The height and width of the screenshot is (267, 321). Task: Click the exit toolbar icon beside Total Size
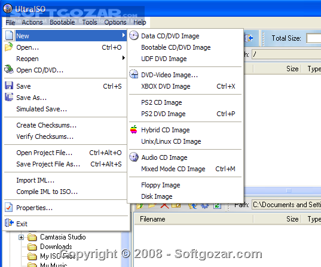click(249, 38)
